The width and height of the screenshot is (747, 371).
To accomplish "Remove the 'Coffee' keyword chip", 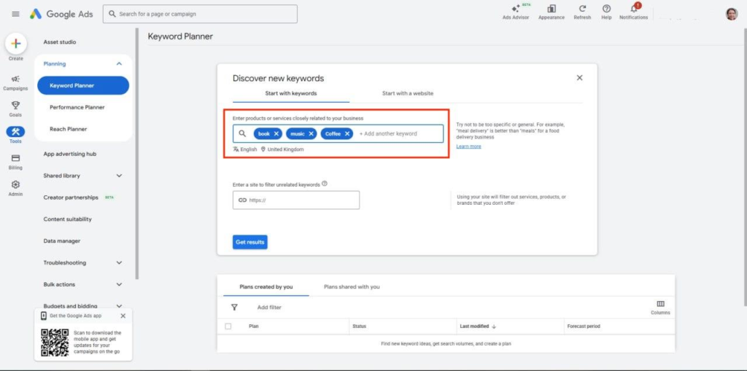I will tap(347, 134).
